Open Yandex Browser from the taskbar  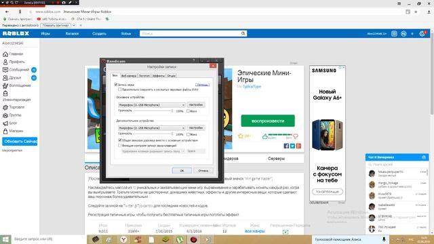click(123, 239)
